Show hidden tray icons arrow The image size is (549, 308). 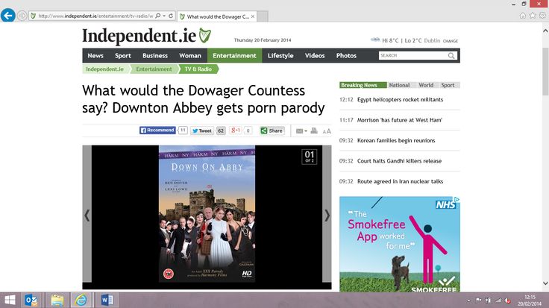tap(468, 301)
